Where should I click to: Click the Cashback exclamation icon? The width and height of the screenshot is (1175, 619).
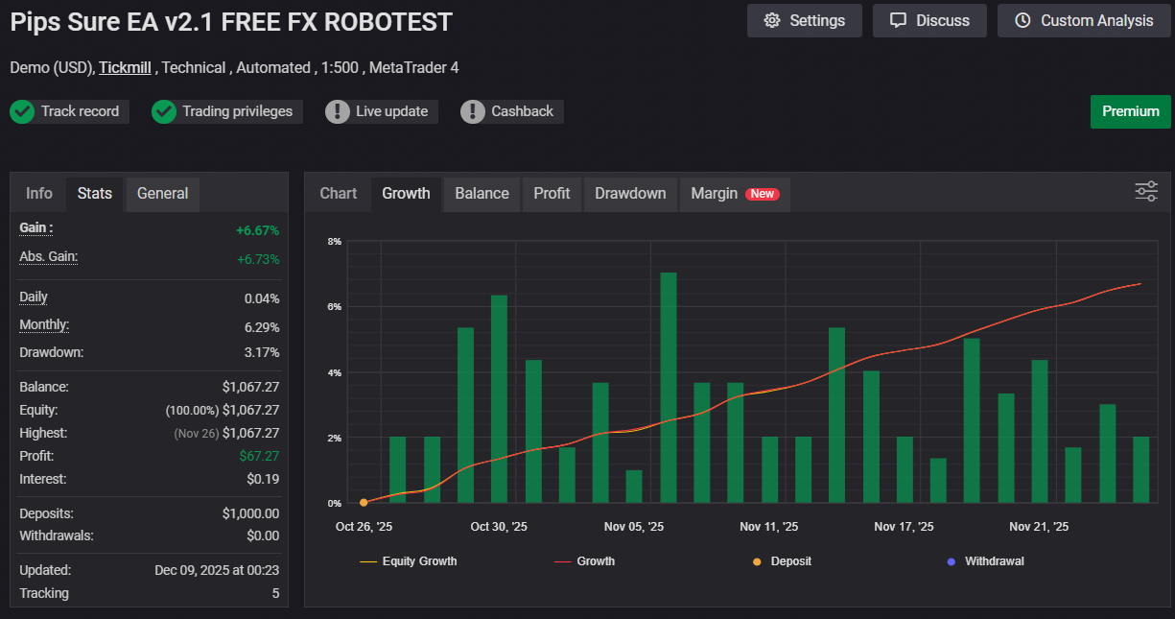point(473,111)
